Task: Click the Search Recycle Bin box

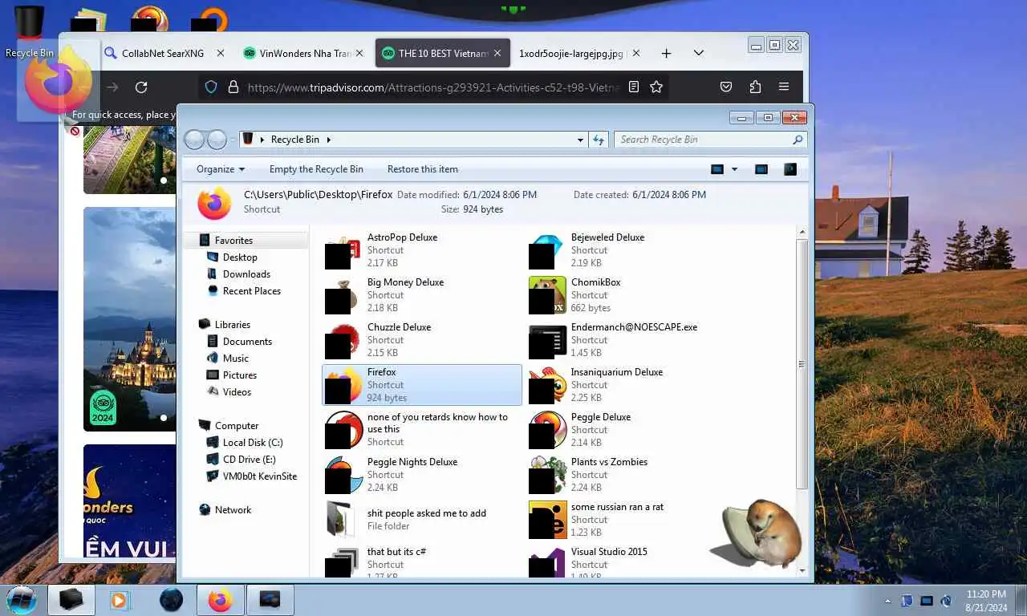Action: (712, 140)
